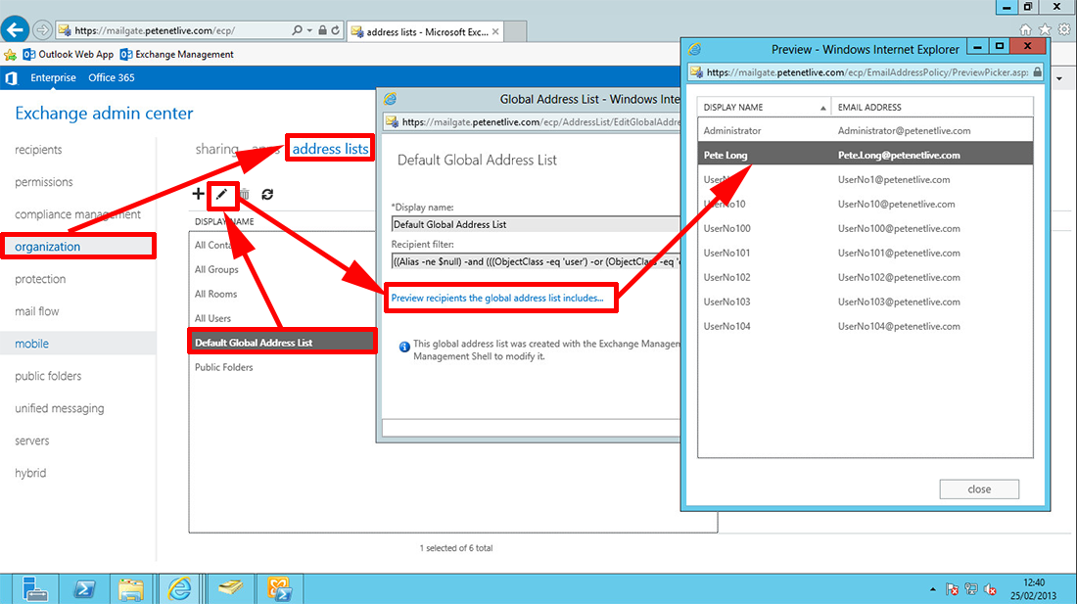
Task: Go to mail flow in left navigation
Action: pyautogui.click(x=37, y=311)
